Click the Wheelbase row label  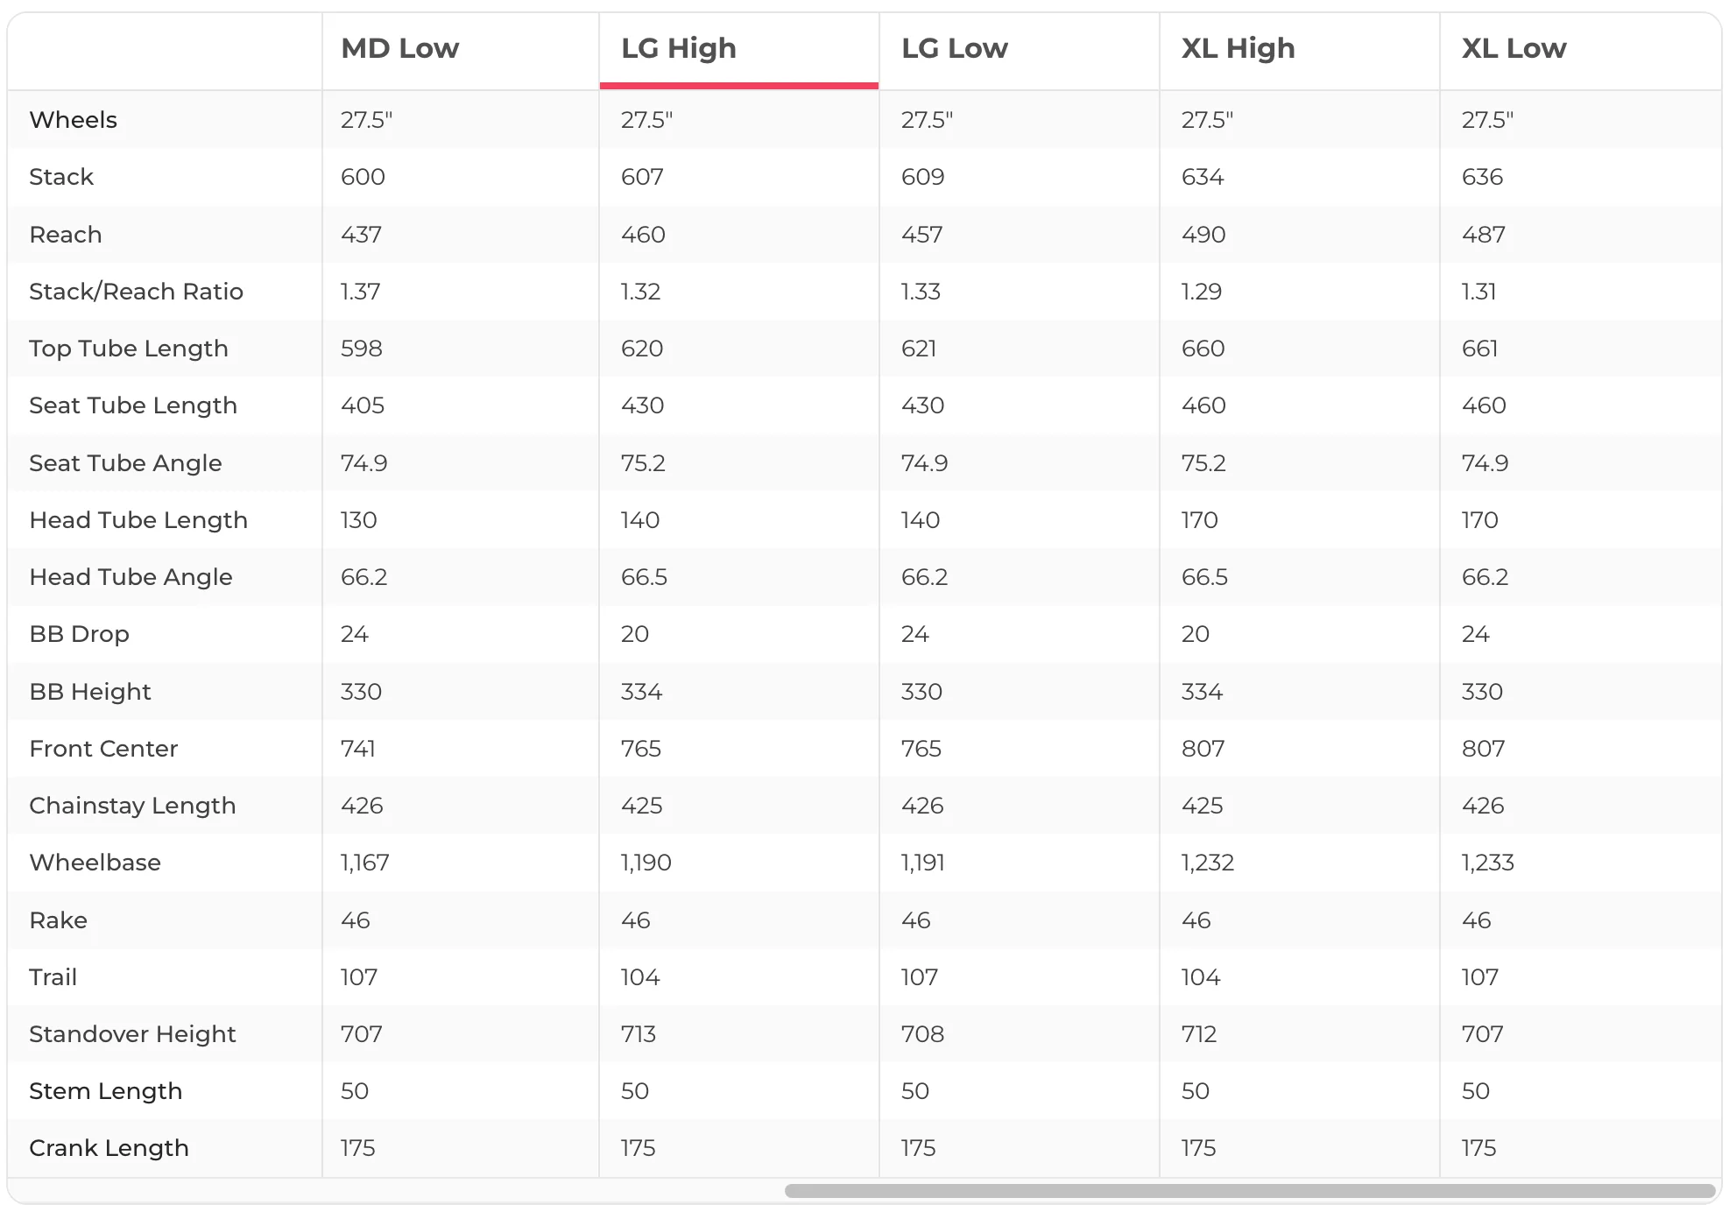pos(95,863)
